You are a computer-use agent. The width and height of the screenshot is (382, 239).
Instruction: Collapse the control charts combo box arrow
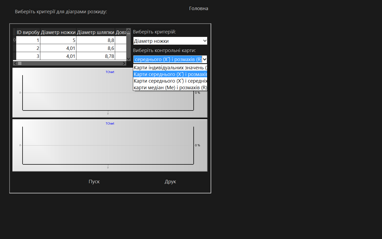click(x=205, y=59)
